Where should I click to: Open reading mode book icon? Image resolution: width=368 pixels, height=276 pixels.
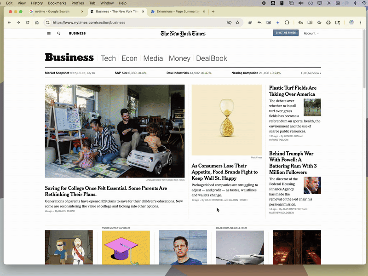310,23
